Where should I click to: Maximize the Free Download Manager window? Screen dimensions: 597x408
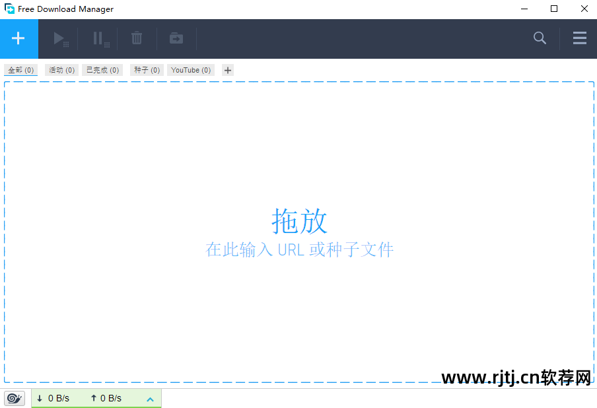(x=554, y=9)
